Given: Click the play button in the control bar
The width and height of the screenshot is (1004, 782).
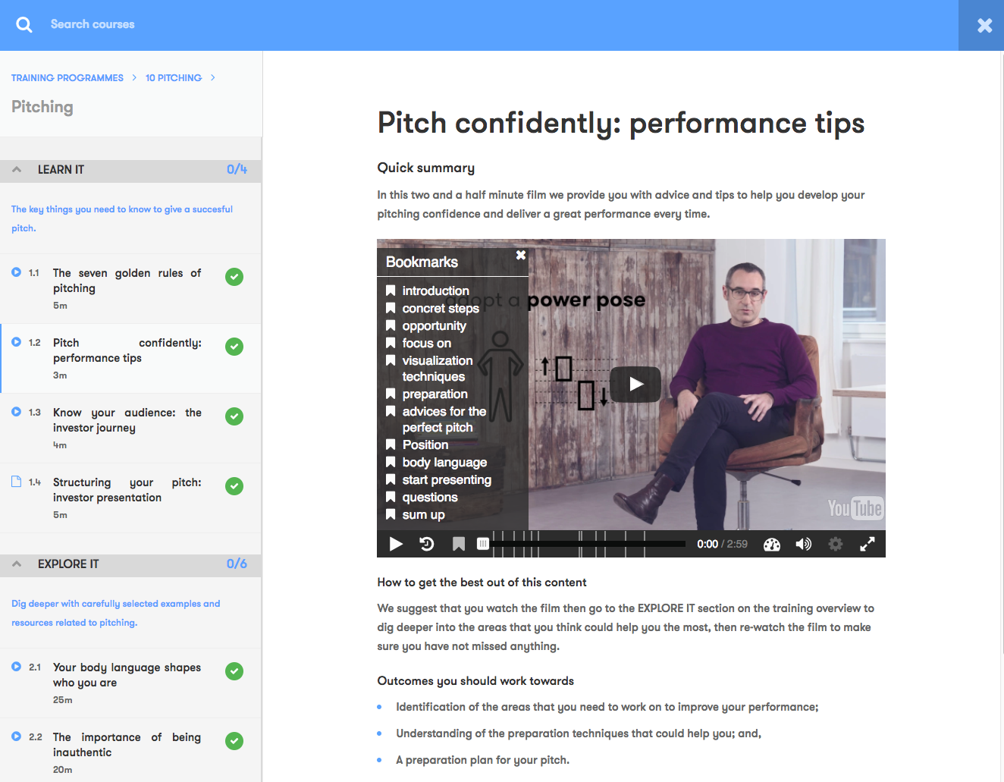Looking at the screenshot, I should [396, 544].
